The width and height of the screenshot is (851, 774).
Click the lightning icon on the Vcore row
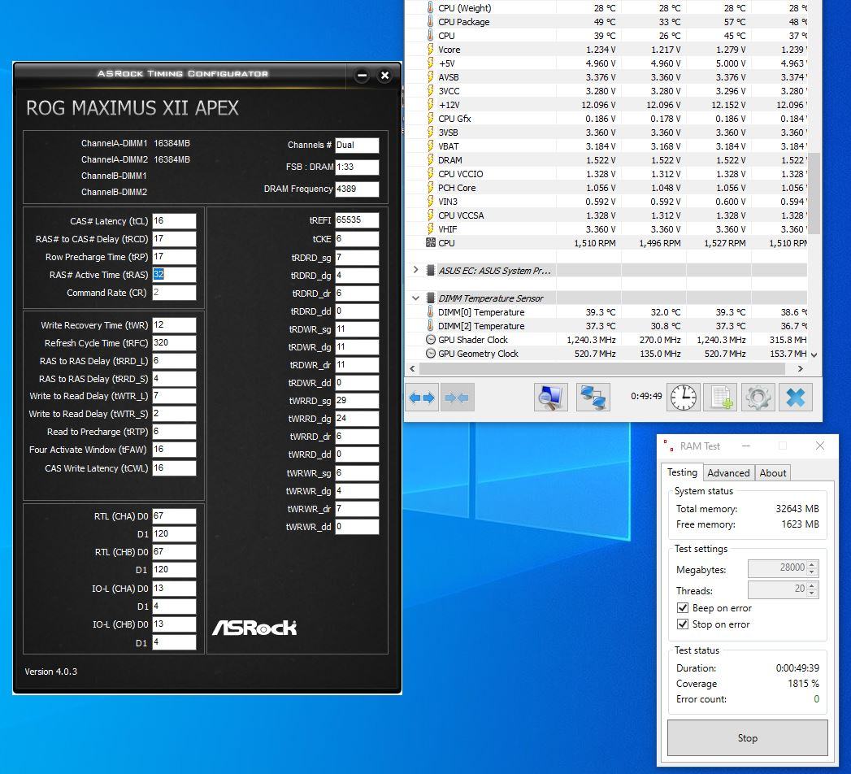point(431,50)
